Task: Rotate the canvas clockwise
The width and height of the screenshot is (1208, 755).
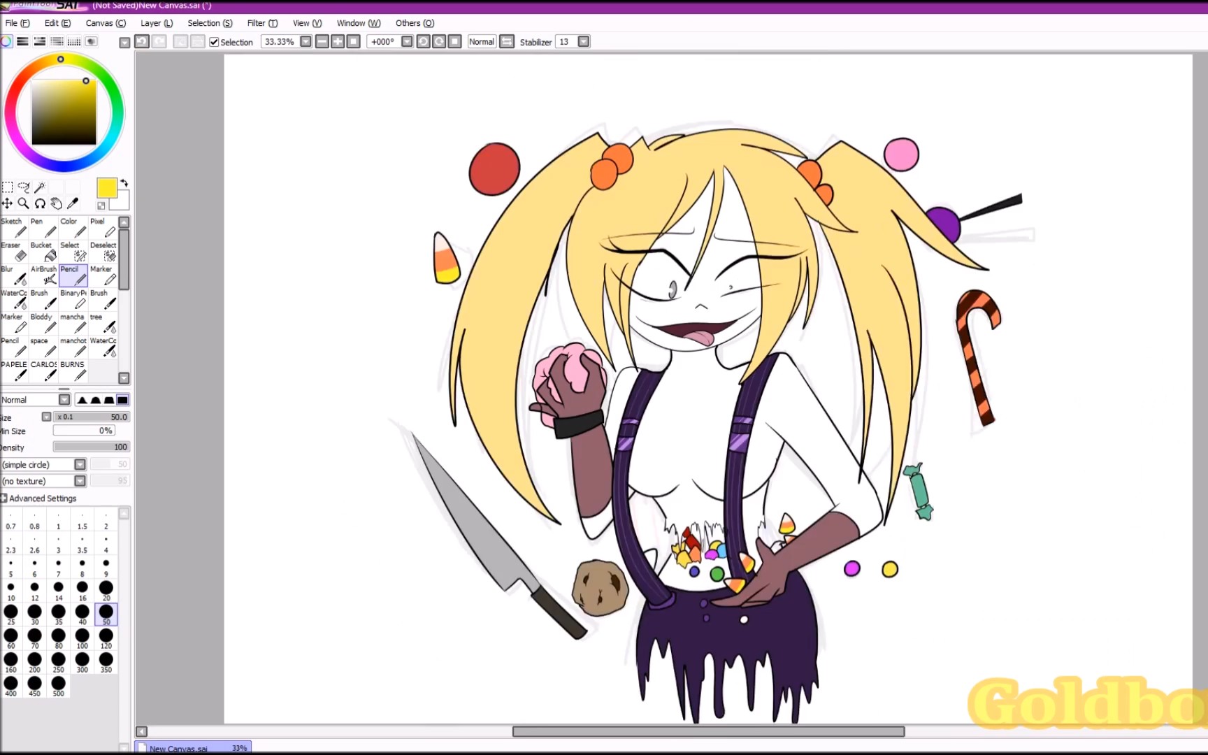Action: point(439,42)
